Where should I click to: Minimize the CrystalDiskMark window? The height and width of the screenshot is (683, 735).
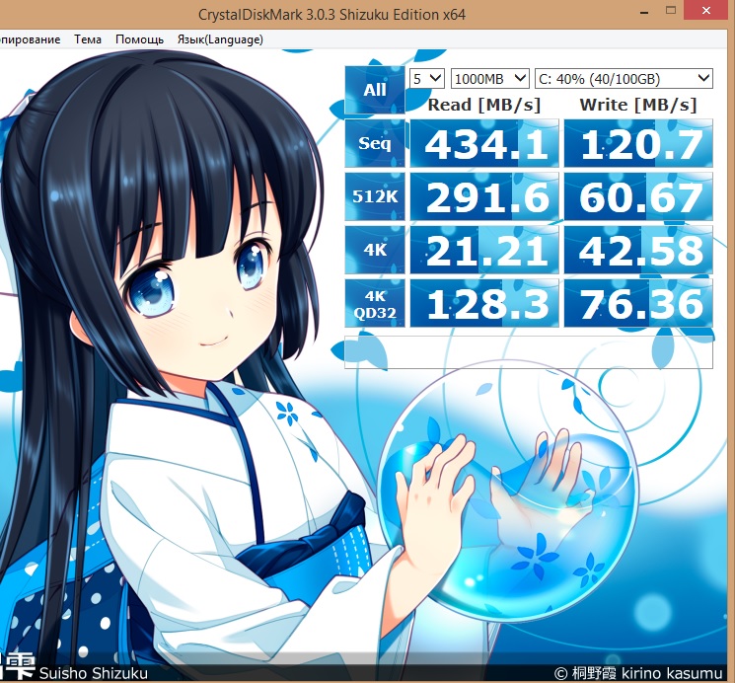pyautogui.click(x=644, y=12)
